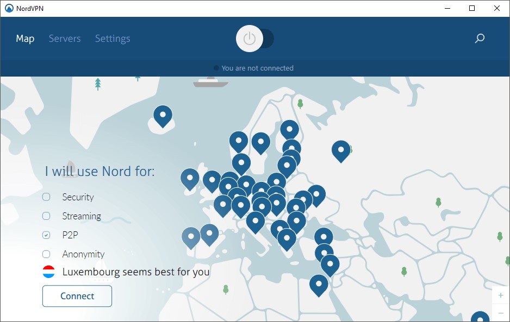Select the Ireland server pin

point(190,178)
